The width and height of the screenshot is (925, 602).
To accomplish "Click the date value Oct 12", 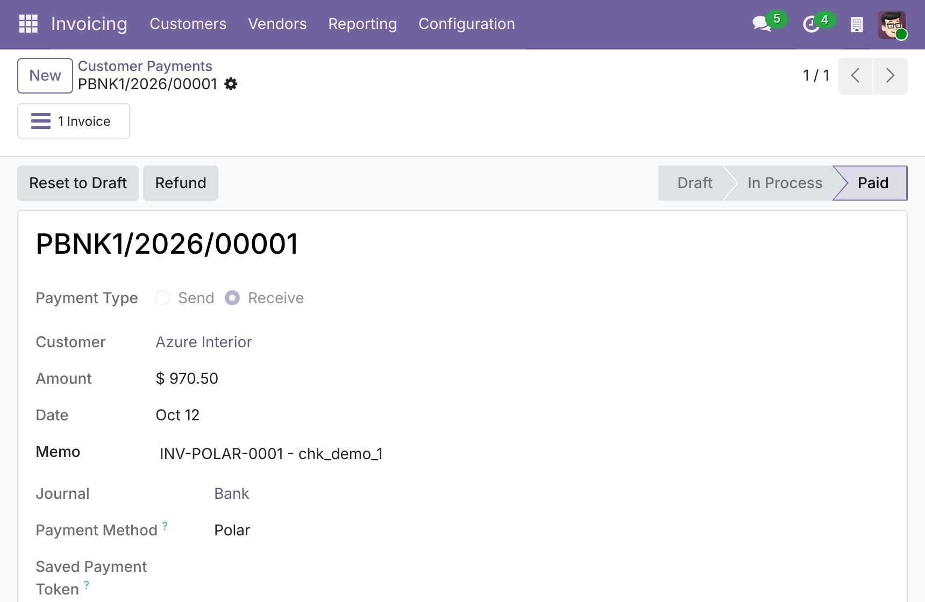I will click(177, 415).
